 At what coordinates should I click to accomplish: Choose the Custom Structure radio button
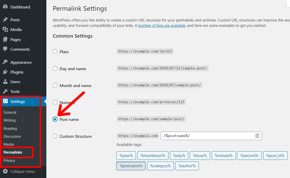[55, 136]
